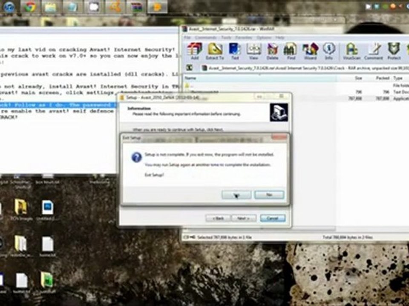Image resolution: width=409 pixels, height=306 pixels.
Task: Open the Tools menu in WinRAR
Action: [x=226, y=37]
